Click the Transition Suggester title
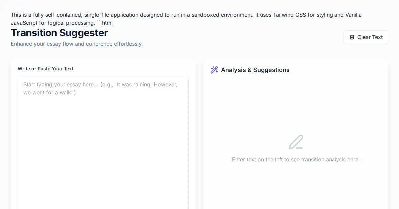 pyautogui.click(x=59, y=33)
